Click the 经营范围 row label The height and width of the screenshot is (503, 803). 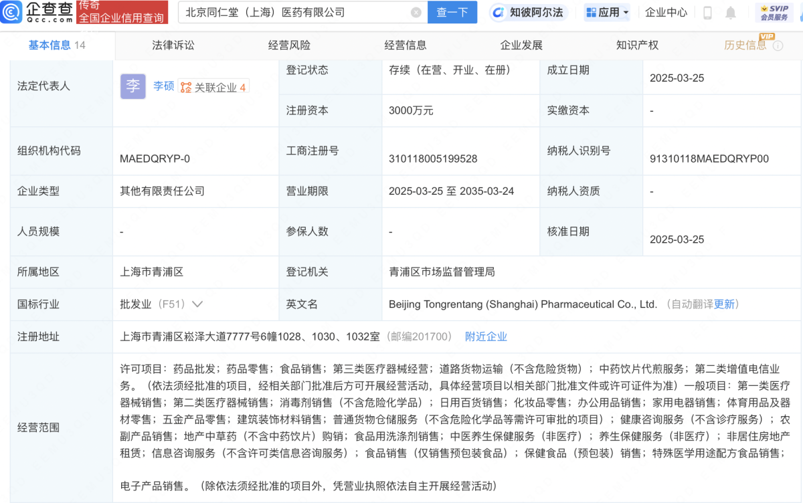point(38,427)
